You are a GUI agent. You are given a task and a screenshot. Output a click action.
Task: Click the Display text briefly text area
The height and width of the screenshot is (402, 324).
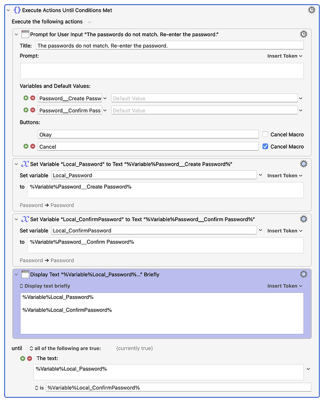[x=162, y=313]
